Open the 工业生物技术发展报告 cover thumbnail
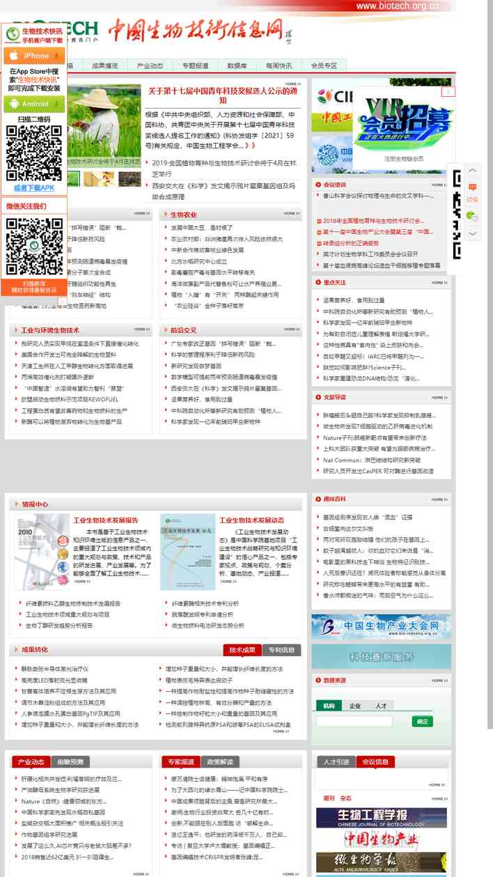This screenshot has height=877, width=493. (42, 552)
